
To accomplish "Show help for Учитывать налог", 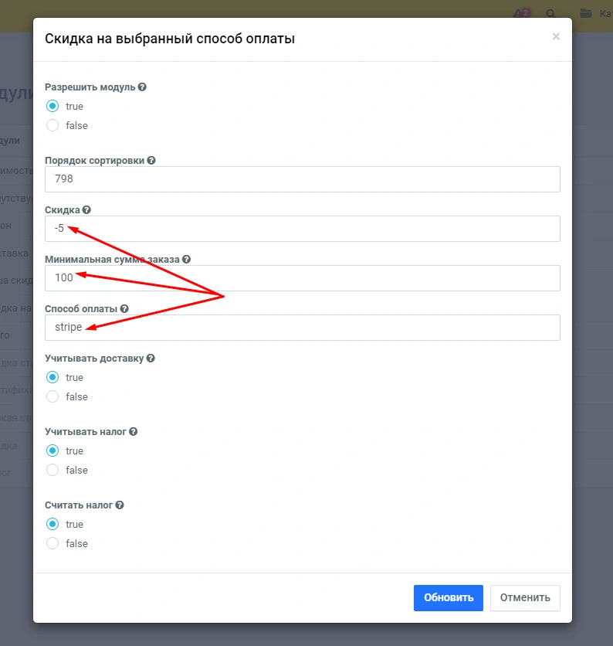I will (134, 432).
